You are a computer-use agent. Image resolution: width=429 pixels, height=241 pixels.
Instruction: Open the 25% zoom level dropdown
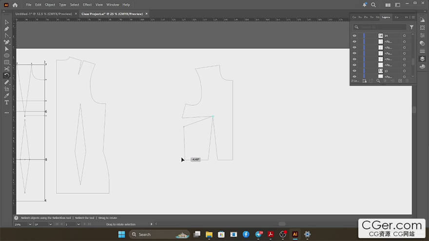pos(30,224)
